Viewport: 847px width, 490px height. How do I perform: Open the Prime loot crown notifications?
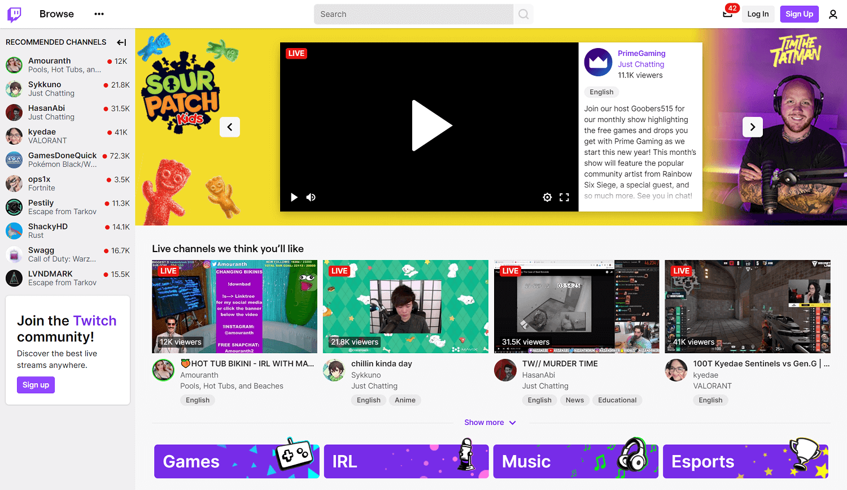(728, 14)
